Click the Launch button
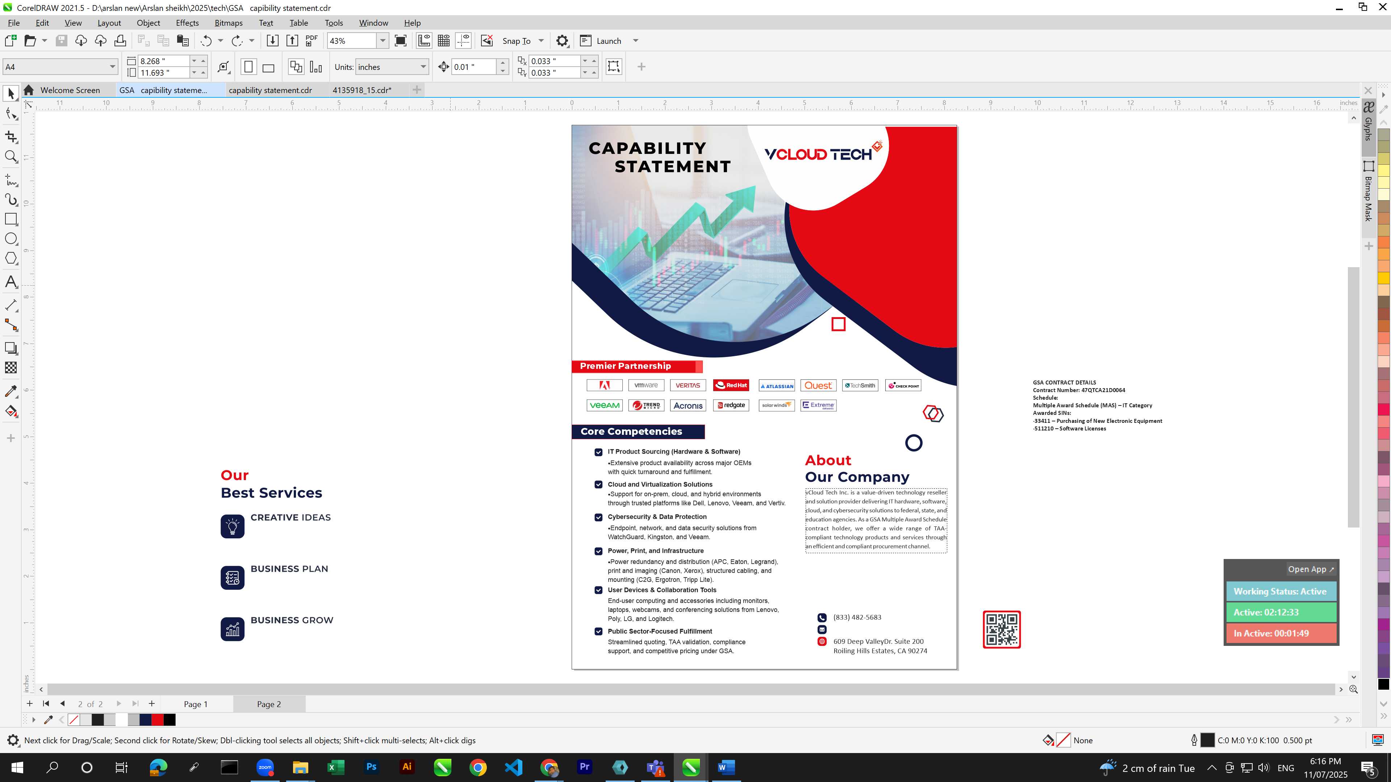The width and height of the screenshot is (1391, 782). tap(601, 41)
